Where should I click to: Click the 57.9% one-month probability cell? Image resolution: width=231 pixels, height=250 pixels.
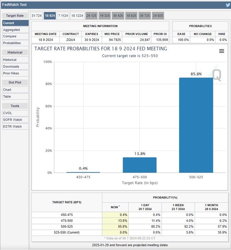coord(212,226)
